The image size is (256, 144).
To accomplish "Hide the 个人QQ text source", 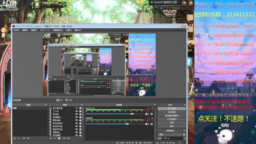I will pos(76,111).
